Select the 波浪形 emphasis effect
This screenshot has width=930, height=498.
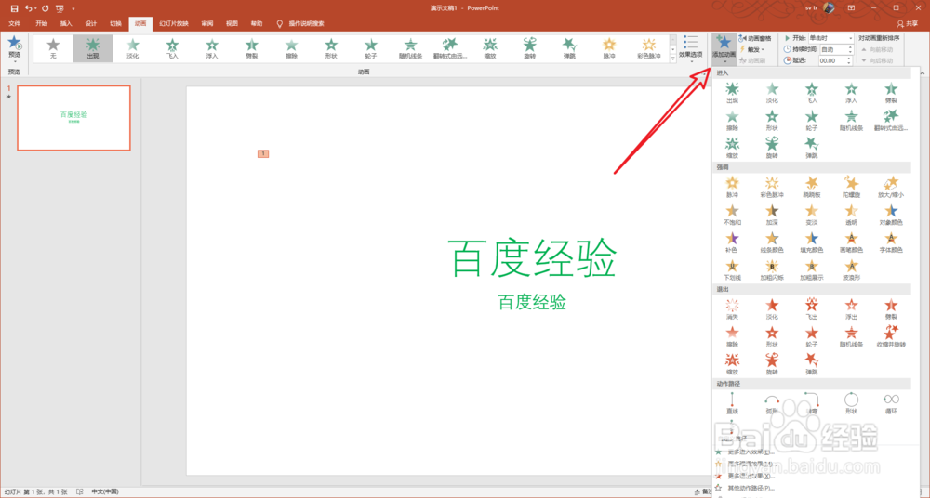pyautogui.click(x=851, y=269)
